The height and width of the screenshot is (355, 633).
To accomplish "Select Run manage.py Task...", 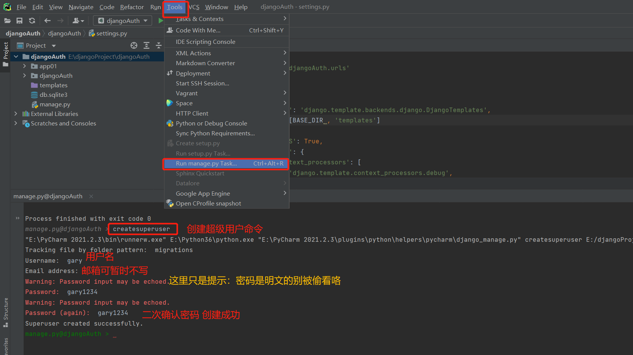I will (x=227, y=163).
